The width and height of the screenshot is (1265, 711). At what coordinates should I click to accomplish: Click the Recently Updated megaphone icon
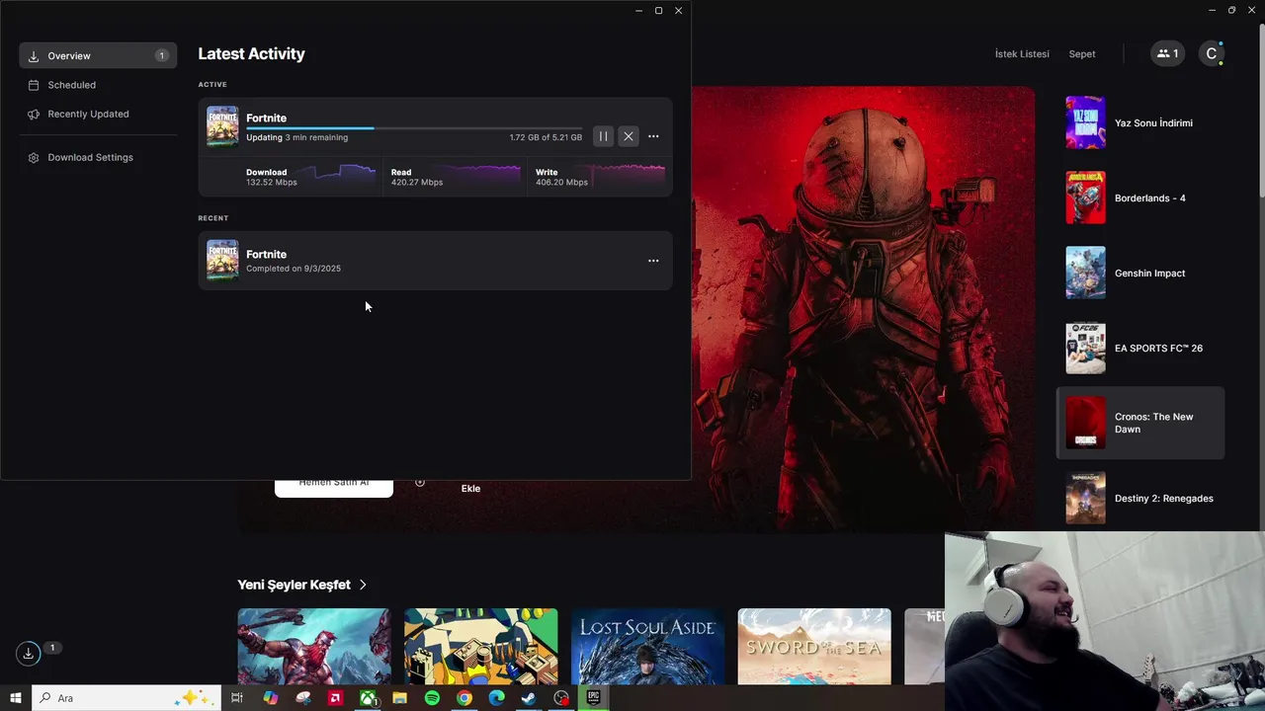click(x=34, y=114)
